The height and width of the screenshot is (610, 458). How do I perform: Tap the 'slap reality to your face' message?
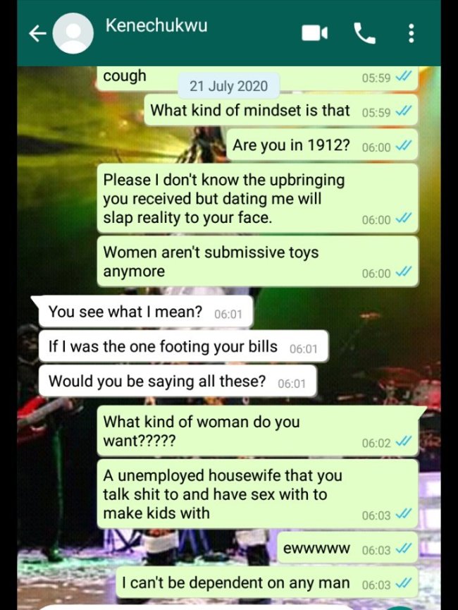pyautogui.click(x=257, y=198)
